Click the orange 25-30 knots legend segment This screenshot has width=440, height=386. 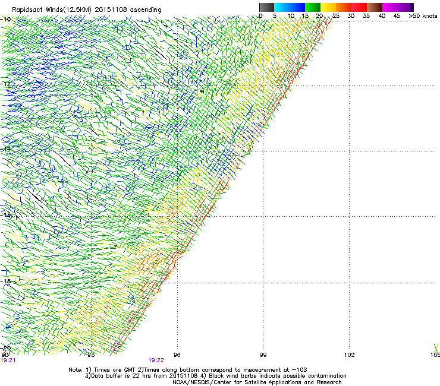pyautogui.click(x=344, y=7)
